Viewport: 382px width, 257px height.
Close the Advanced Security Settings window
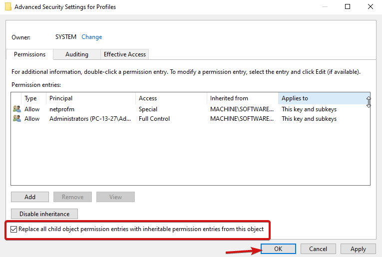click(371, 6)
